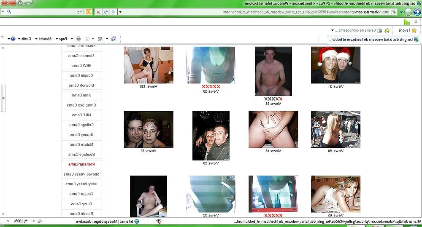The width and height of the screenshot is (422, 227).
Task: Open the search provider dropdown arrow
Action: pyautogui.click(x=3, y=12)
